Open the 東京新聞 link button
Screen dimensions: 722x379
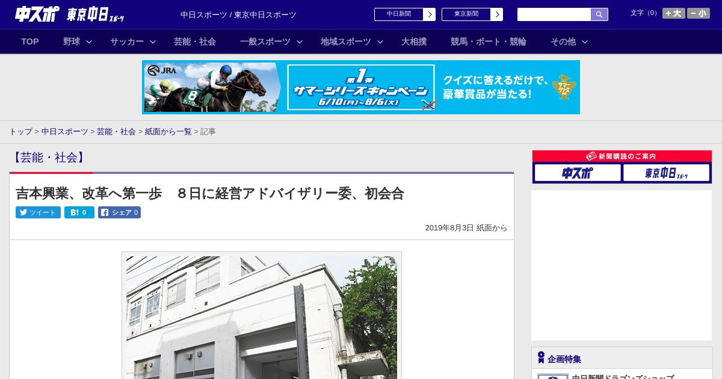[466, 14]
